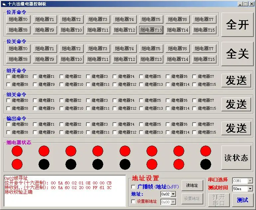This screenshot has width=256, height=210.
Task: Click first red status indicator in top row
Action: [x=17, y=151]
